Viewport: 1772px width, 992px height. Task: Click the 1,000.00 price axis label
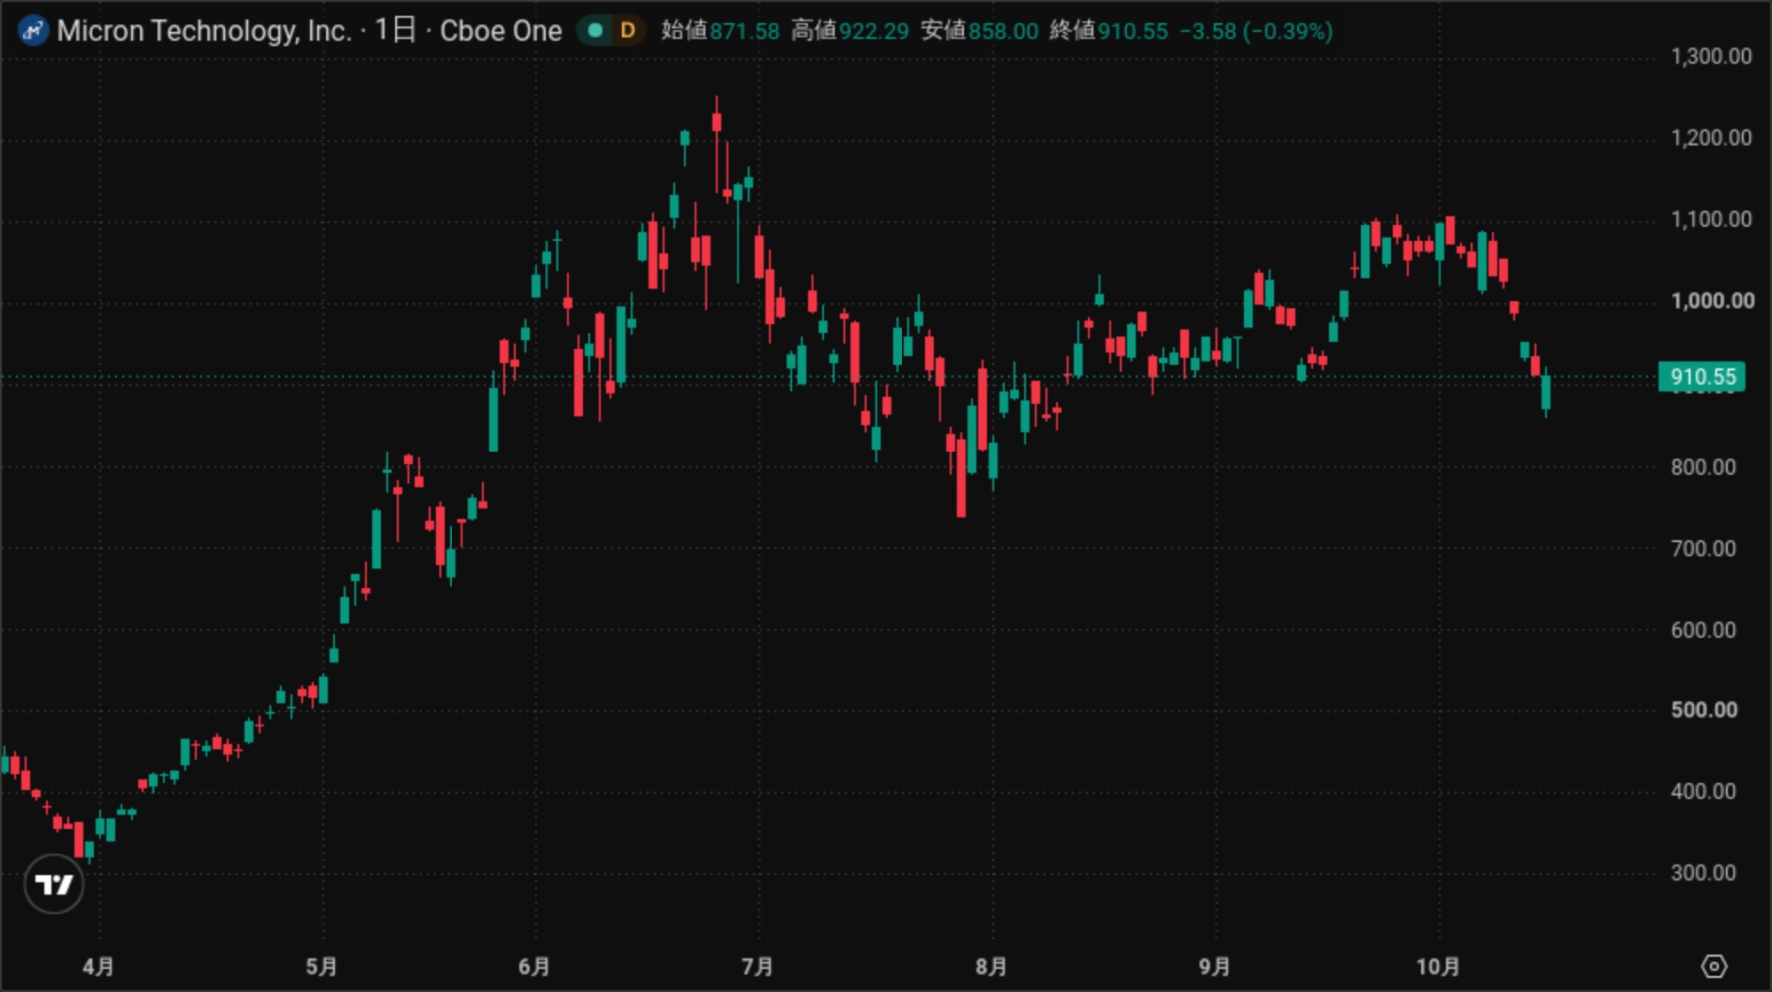(1712, 301)
